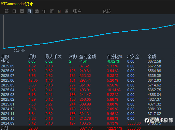Screen dimensions: 175x130
Task: Switch to the 币 currency tab
Action: (52, 11)
